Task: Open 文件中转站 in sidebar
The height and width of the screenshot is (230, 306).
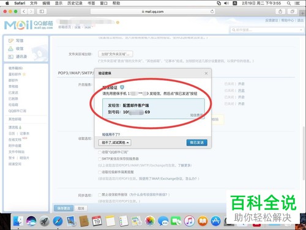Action: pyautogui.click(x=17, y=152)
